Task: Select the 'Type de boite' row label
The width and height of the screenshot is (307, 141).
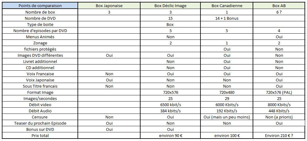Action: click(40, 24)
